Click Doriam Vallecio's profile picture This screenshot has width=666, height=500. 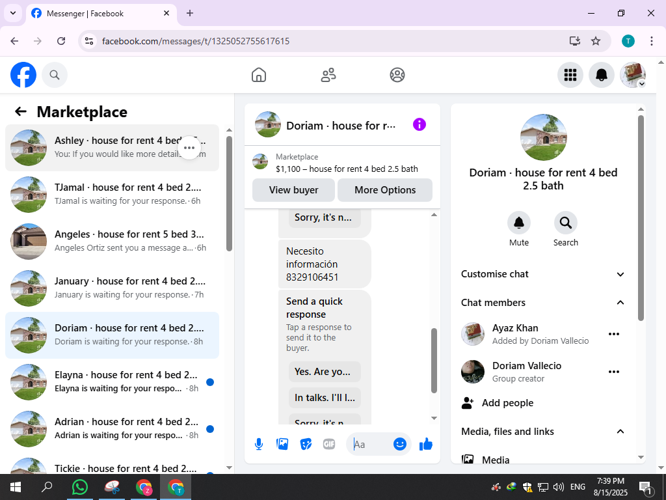click(x=473, y=372)
